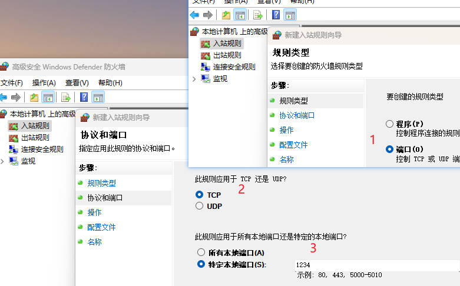Click the 操作 step link in the 协议和端口 wizard
The height and width of the screenshot is (286, 460).
[x=94, y=212]
